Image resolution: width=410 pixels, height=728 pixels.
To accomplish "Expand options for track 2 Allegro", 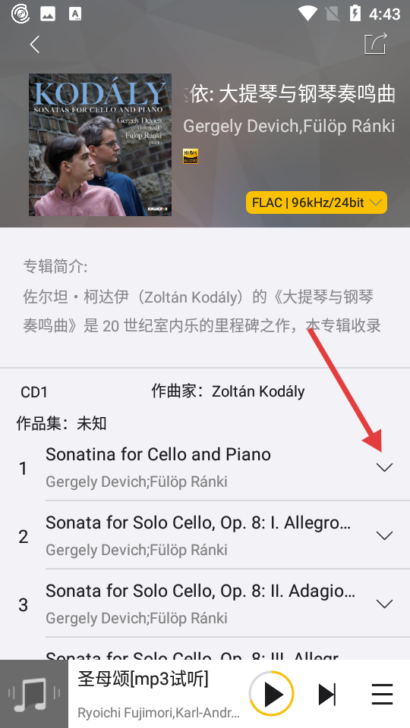I will tap(384, 535).
